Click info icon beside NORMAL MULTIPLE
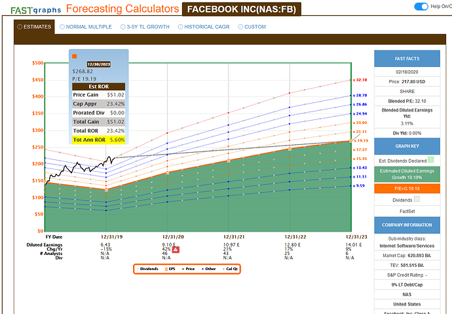The image size is (452, 314). click(62, 27)
